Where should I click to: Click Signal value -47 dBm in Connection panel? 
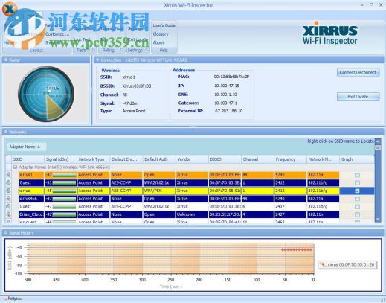[x=129, y=103]
